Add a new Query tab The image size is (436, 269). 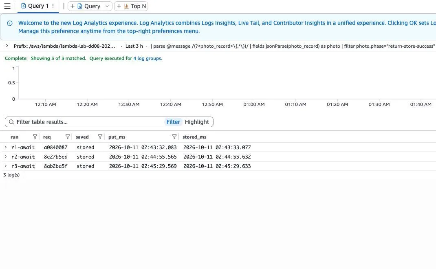[85, 6]
